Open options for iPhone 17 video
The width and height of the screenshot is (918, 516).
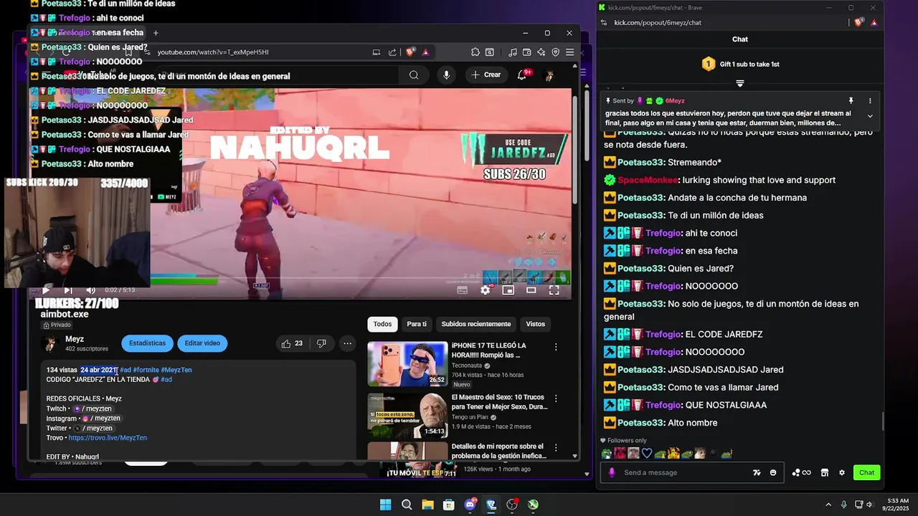[556, 347]
